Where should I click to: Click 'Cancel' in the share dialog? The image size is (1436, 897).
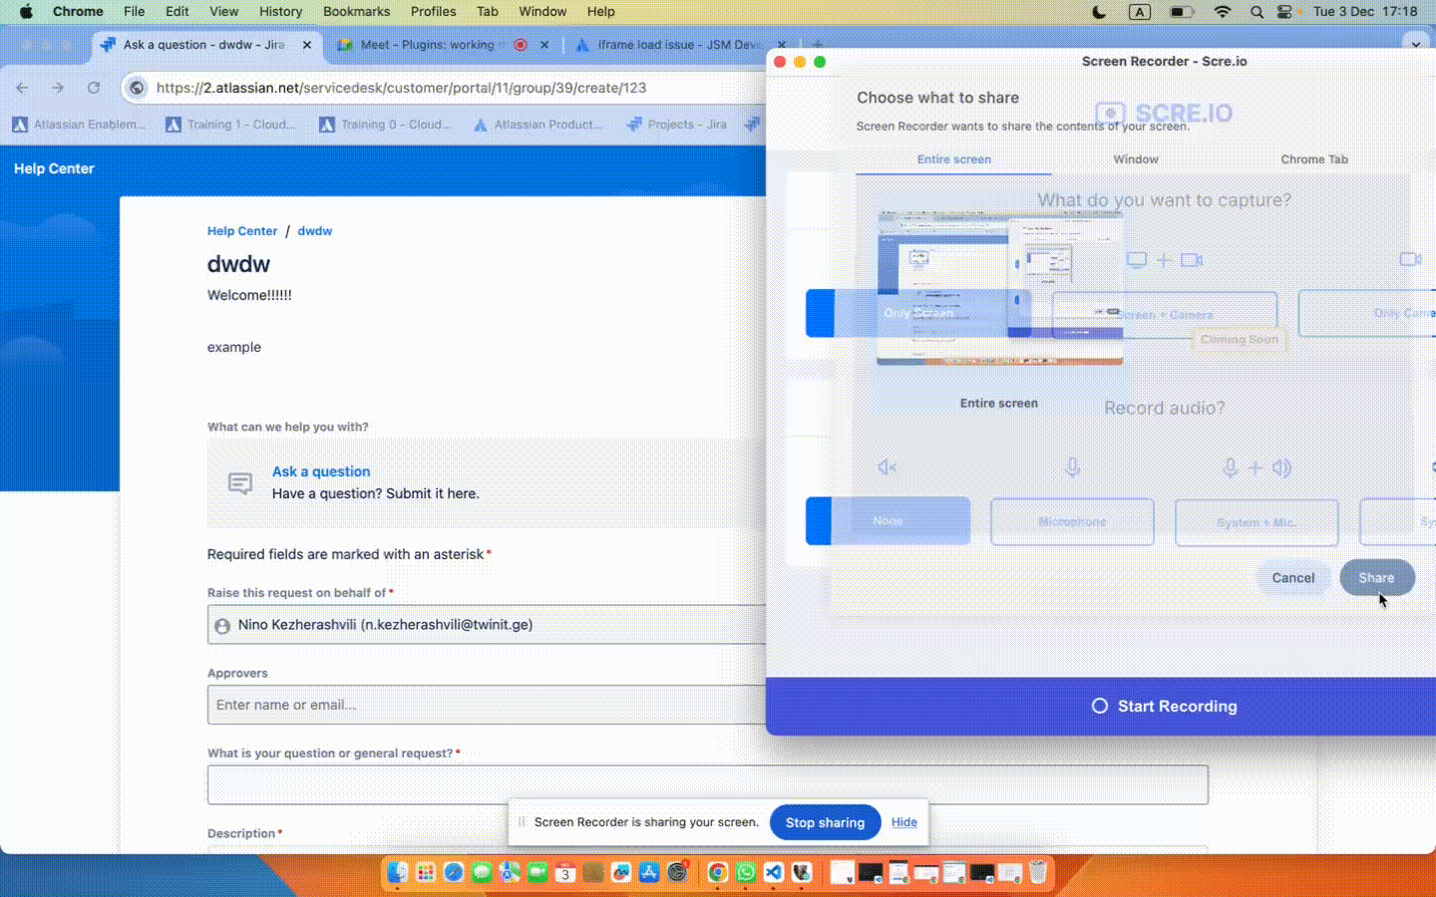(1293, 578)
